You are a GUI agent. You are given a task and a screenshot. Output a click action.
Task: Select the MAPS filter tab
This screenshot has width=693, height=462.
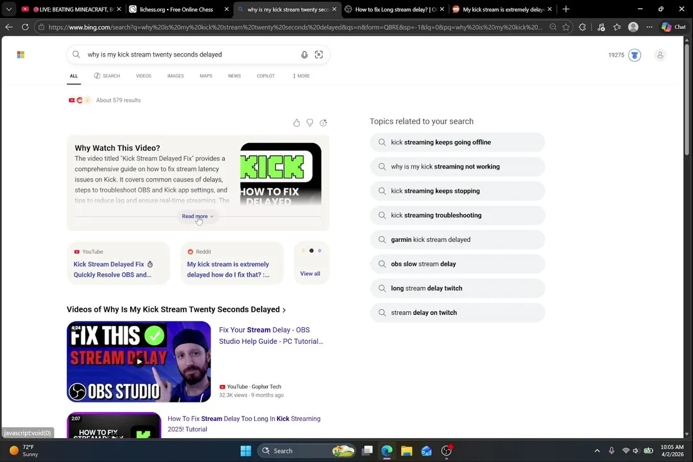(206, 76)
